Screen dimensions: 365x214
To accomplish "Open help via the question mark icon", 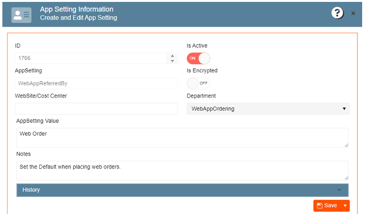I will click(x=337, y=13).
